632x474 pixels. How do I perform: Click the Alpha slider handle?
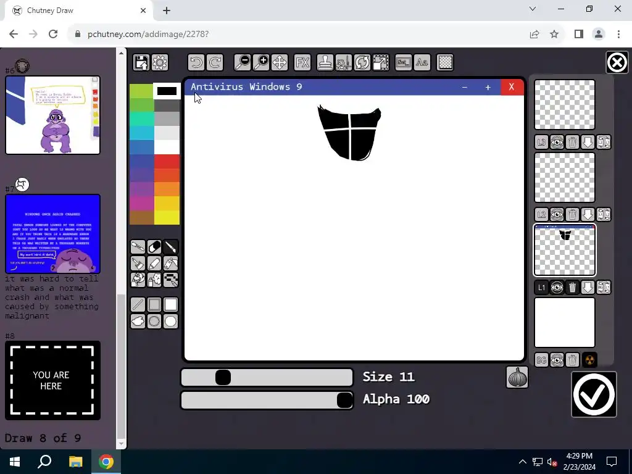coord(344,400)
